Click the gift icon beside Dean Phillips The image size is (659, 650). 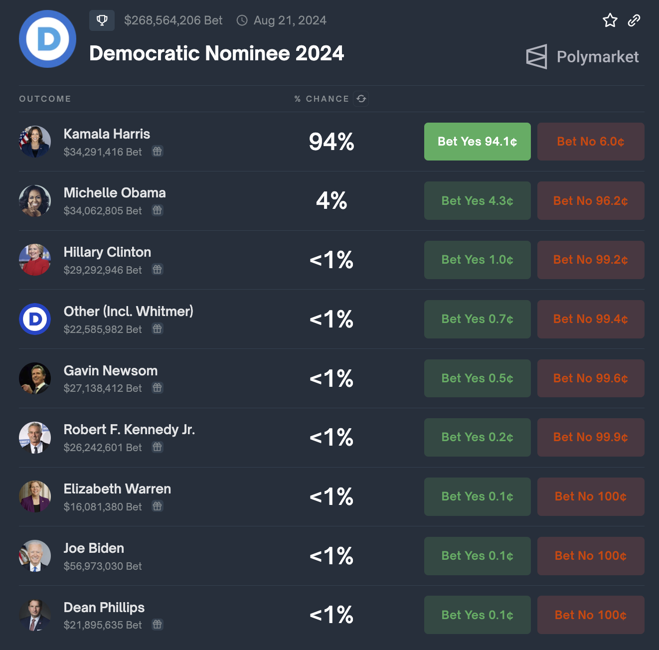(x=158, y=625)
